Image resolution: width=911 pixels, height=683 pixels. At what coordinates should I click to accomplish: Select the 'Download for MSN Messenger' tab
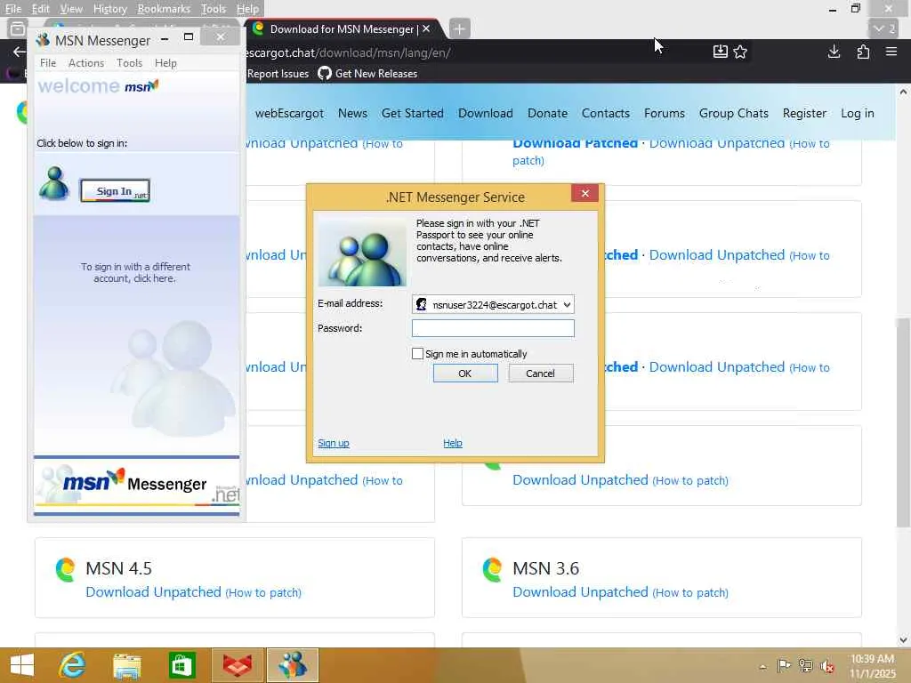point(343,29)
